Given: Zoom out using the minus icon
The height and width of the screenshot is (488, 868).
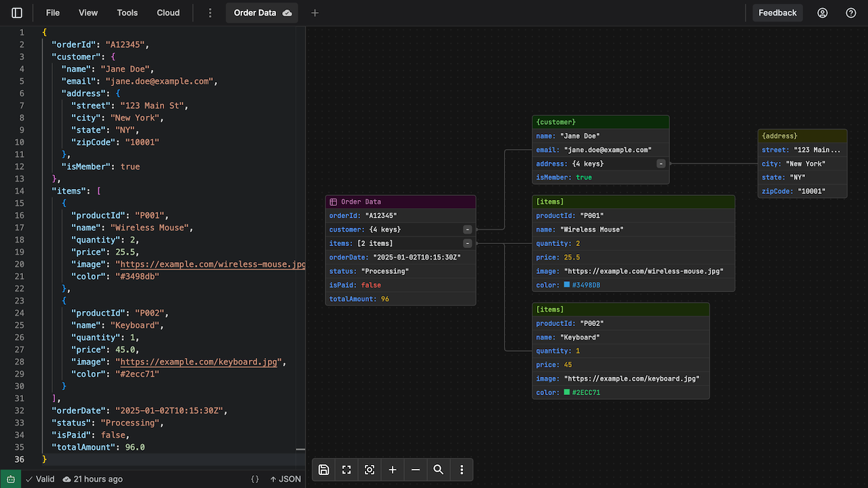Looking at the screenshot, I should (x=416, y=470).
